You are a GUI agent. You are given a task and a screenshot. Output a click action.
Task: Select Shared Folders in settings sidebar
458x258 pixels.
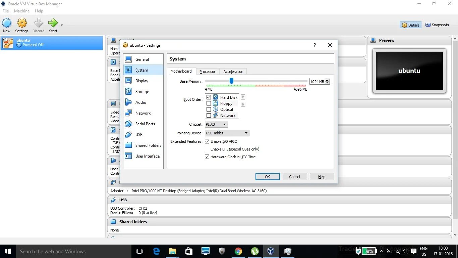pyautogui.click(x=143, y=145)
